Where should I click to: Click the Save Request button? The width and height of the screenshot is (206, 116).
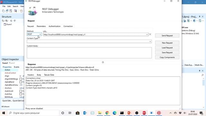167,53
